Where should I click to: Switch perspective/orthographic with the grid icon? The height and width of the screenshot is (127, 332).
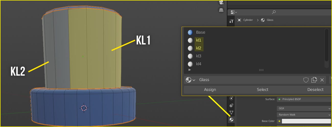pos(221,10)
